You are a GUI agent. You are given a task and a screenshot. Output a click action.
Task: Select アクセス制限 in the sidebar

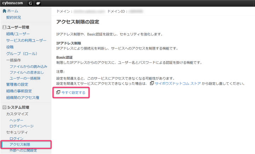point(20,144)
